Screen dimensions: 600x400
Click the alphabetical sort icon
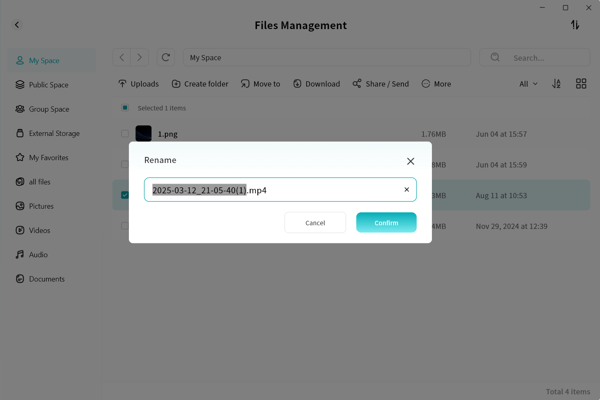pos(556,84)
